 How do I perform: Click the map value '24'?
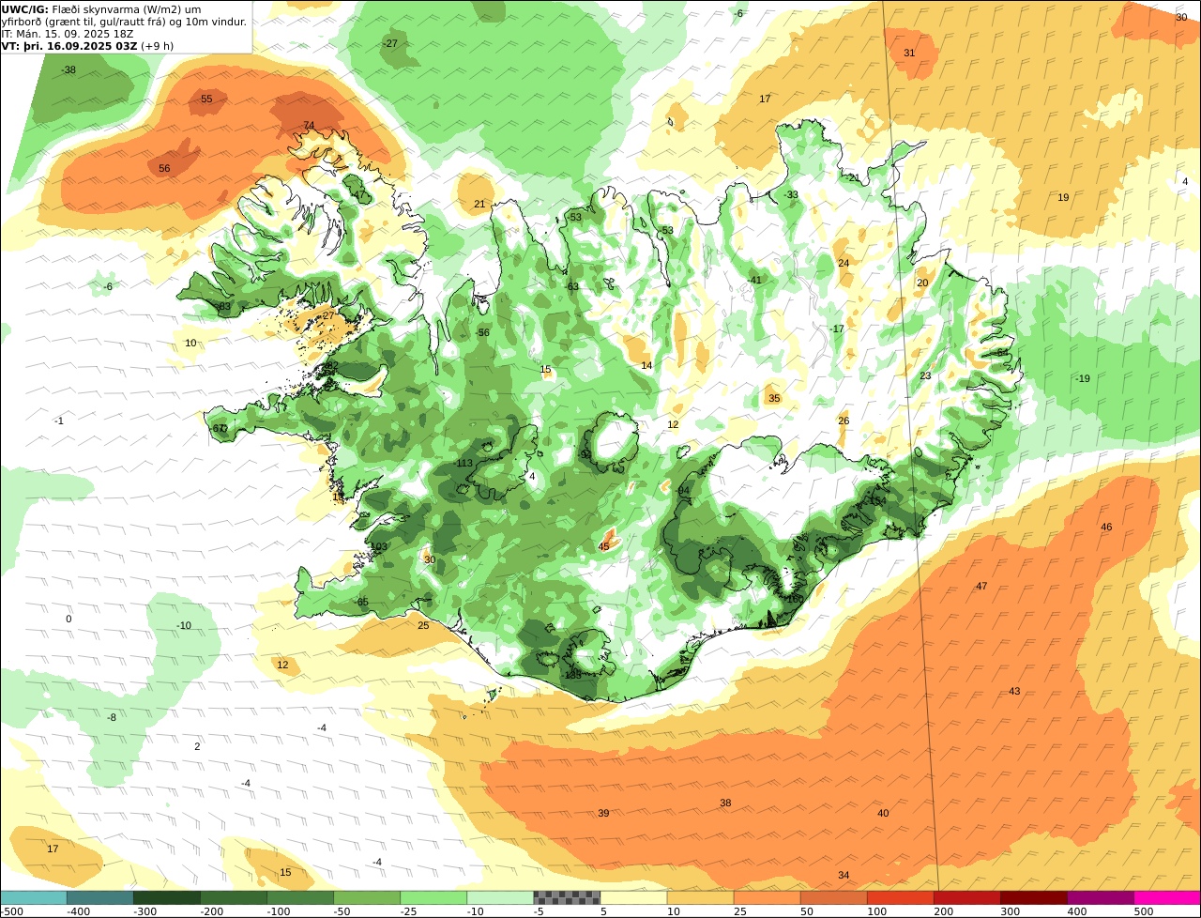coord(844,264)
